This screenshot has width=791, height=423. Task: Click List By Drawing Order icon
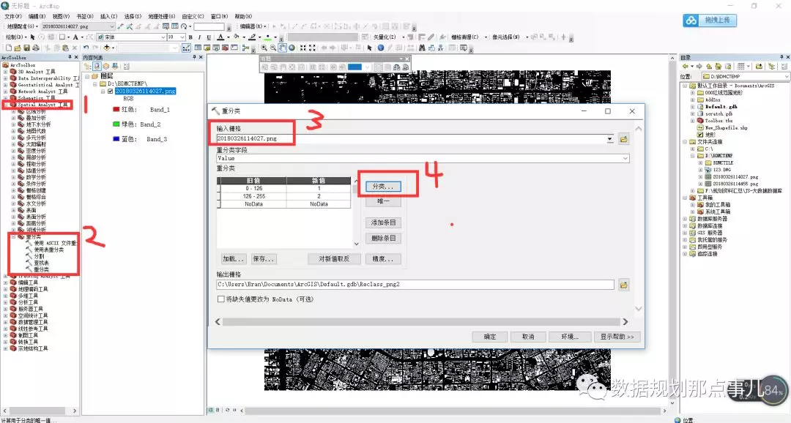tap(87, 67)
